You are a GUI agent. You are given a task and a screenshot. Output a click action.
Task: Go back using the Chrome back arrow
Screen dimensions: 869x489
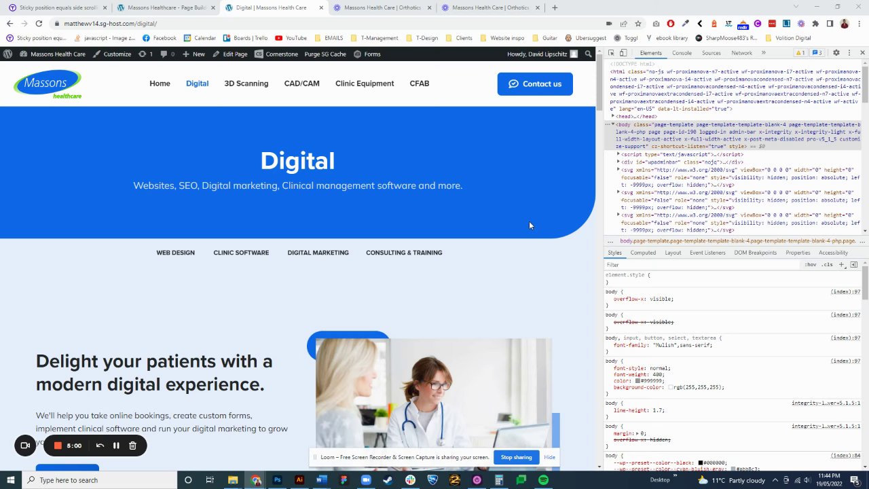point(10,23)
